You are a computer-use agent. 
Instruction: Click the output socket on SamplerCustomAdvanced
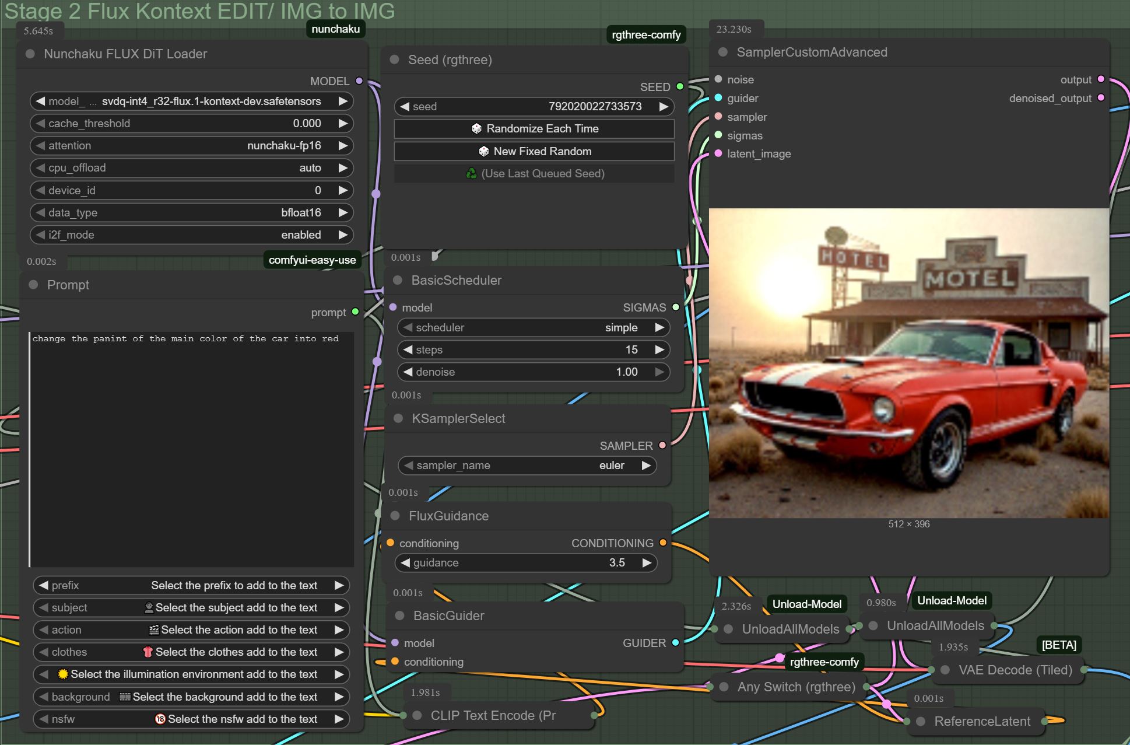(x=1101, y=79)
